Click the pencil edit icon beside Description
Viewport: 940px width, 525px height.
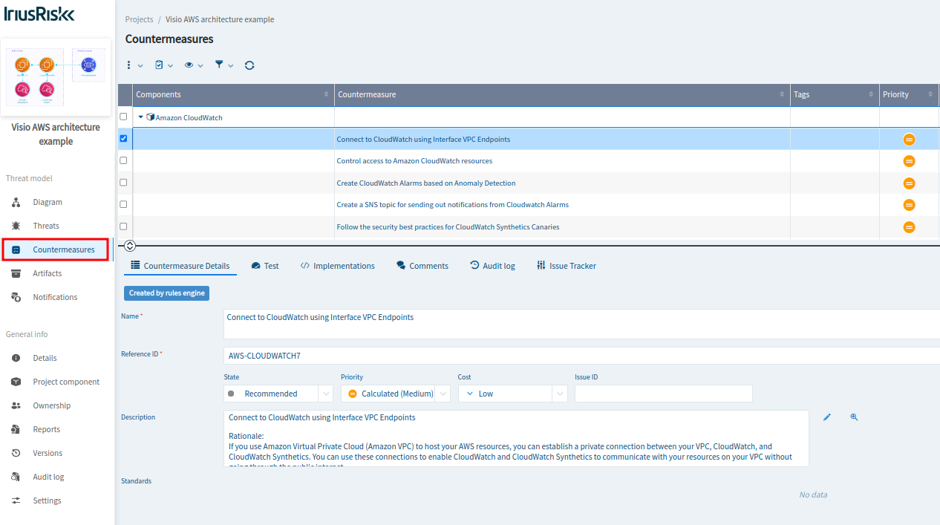pyautogui.click(x=827, y=417)
